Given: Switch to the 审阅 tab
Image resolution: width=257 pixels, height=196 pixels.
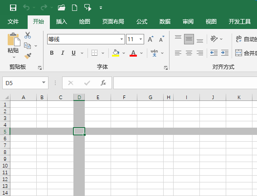Looking at the screenshot, I should click(188, 22).
